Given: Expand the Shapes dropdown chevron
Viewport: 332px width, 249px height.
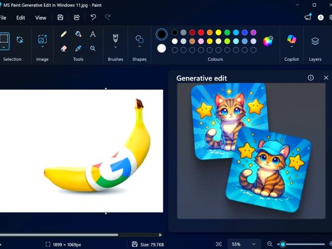Looking at the screenshot, I should coord(139,46).
